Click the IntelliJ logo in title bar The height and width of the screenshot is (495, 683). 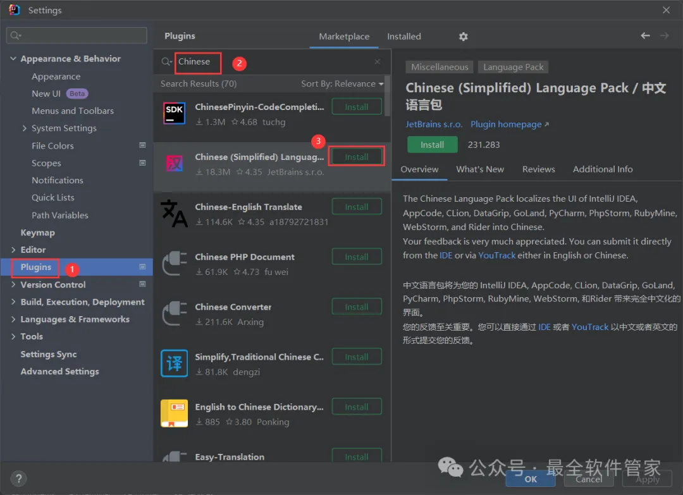click(x=15, y=9)
